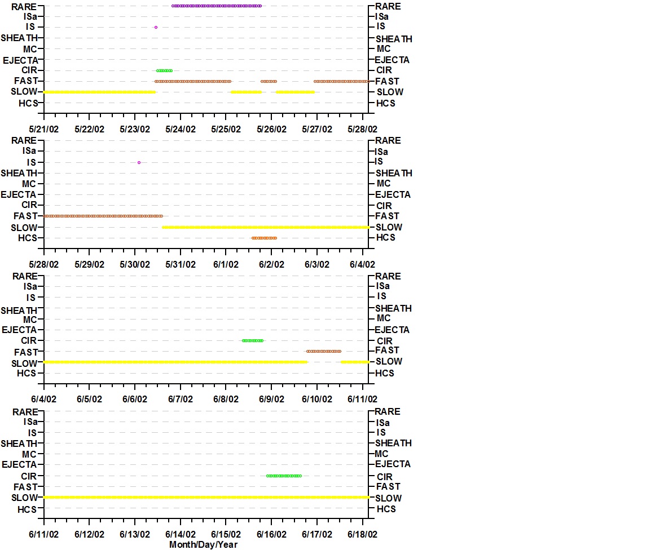Click the 6/8/02 axis date

tap(226, 399)
